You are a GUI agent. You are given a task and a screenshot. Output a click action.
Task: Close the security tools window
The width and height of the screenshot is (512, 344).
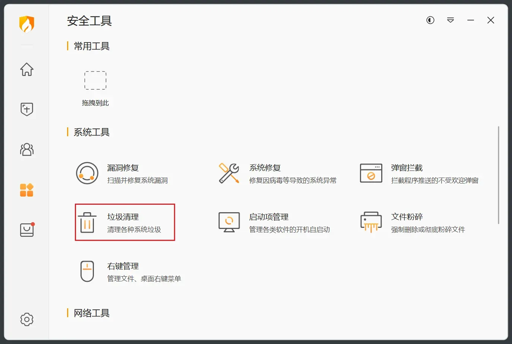(491, 20)
